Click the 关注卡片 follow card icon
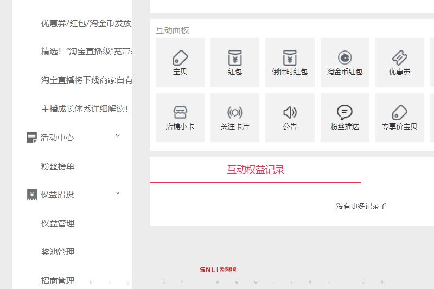 point(235,113)
